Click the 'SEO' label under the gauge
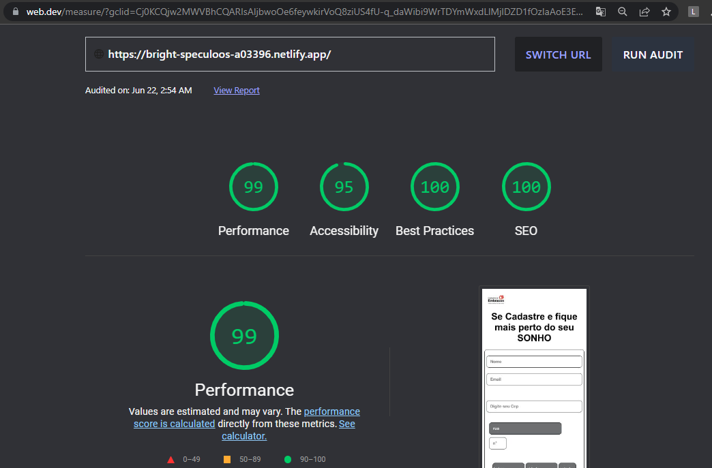This screenshot has height=468, width=712. coord(526,231)
